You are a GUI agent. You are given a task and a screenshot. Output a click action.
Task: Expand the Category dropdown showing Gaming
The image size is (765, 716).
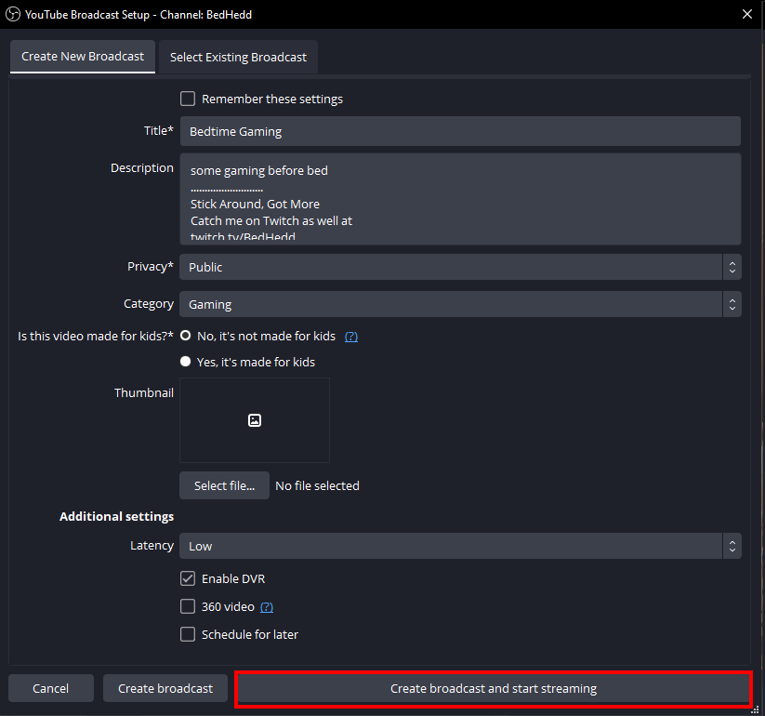[x=460, y=304]
